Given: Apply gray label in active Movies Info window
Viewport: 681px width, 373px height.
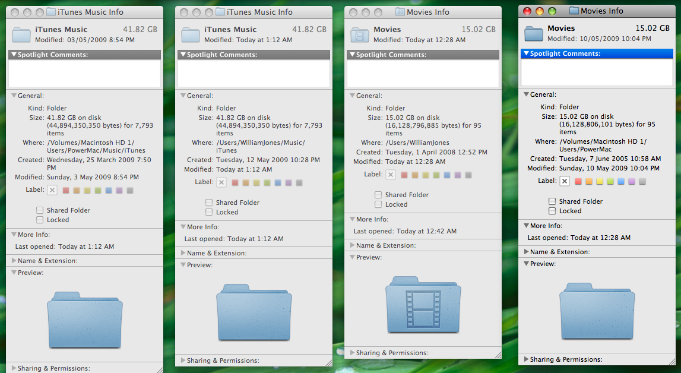Looking at the screenshot, I should (642, 182).
